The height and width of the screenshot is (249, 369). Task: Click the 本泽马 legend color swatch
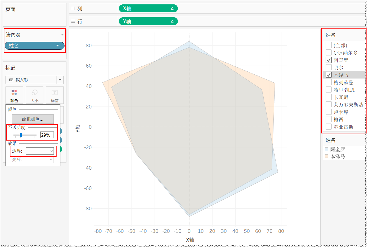(326, 156)
